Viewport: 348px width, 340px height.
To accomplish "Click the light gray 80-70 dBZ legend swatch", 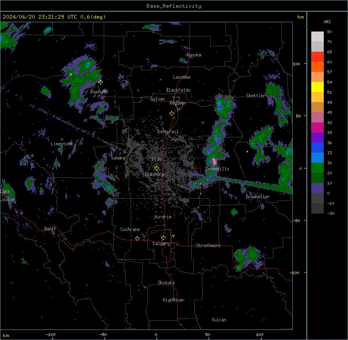I will [317, 37].
